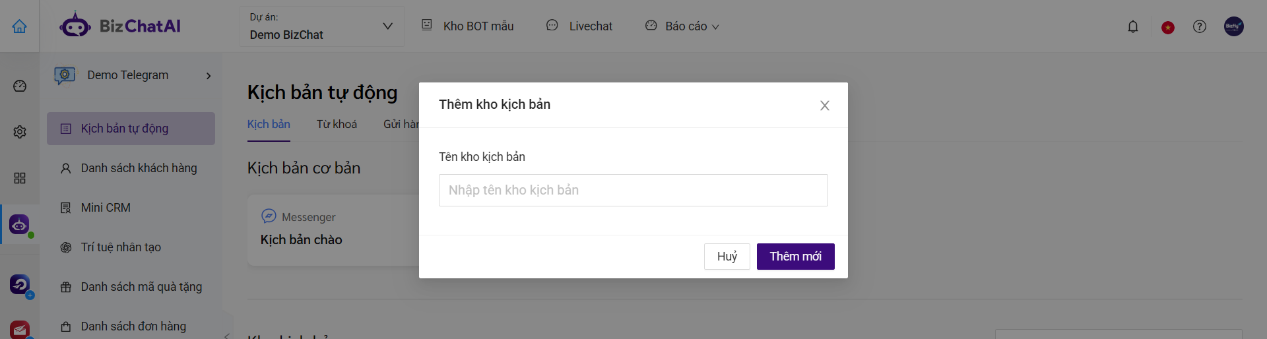Select the purple chatbot app icon
The height and width of the screenshot is (339, 1267).
[19, 224]
